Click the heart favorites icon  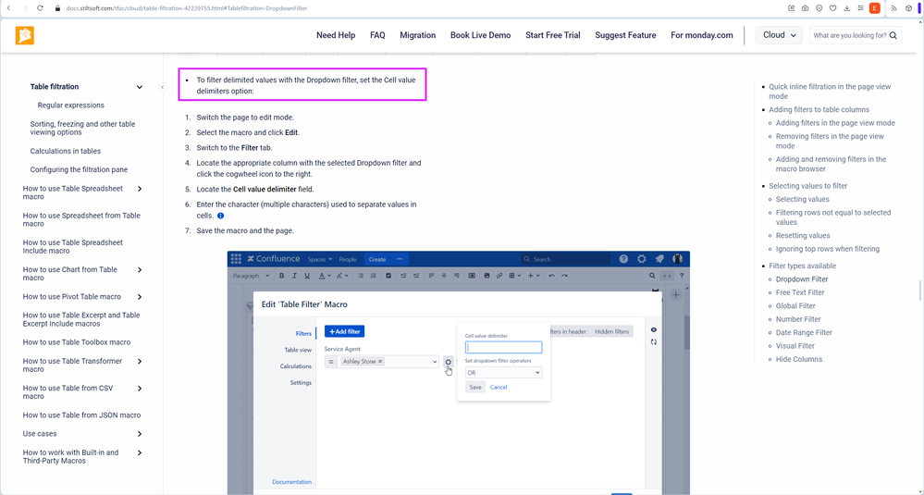click(832, 8)
